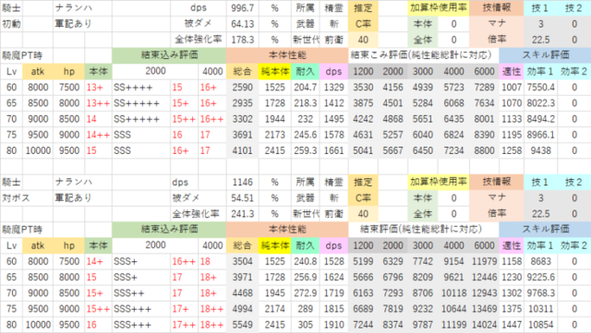This screenshot has height=333, width=591.
Task: Click the dps cell 1719
Action: tap(334, 293)
